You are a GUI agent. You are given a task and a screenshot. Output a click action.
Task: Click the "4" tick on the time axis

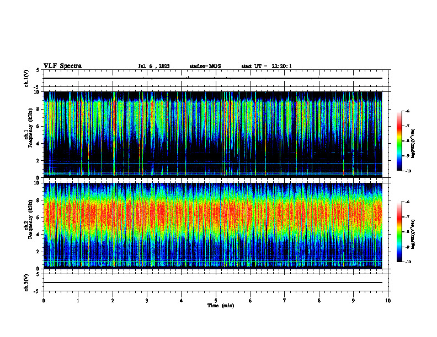182,301
